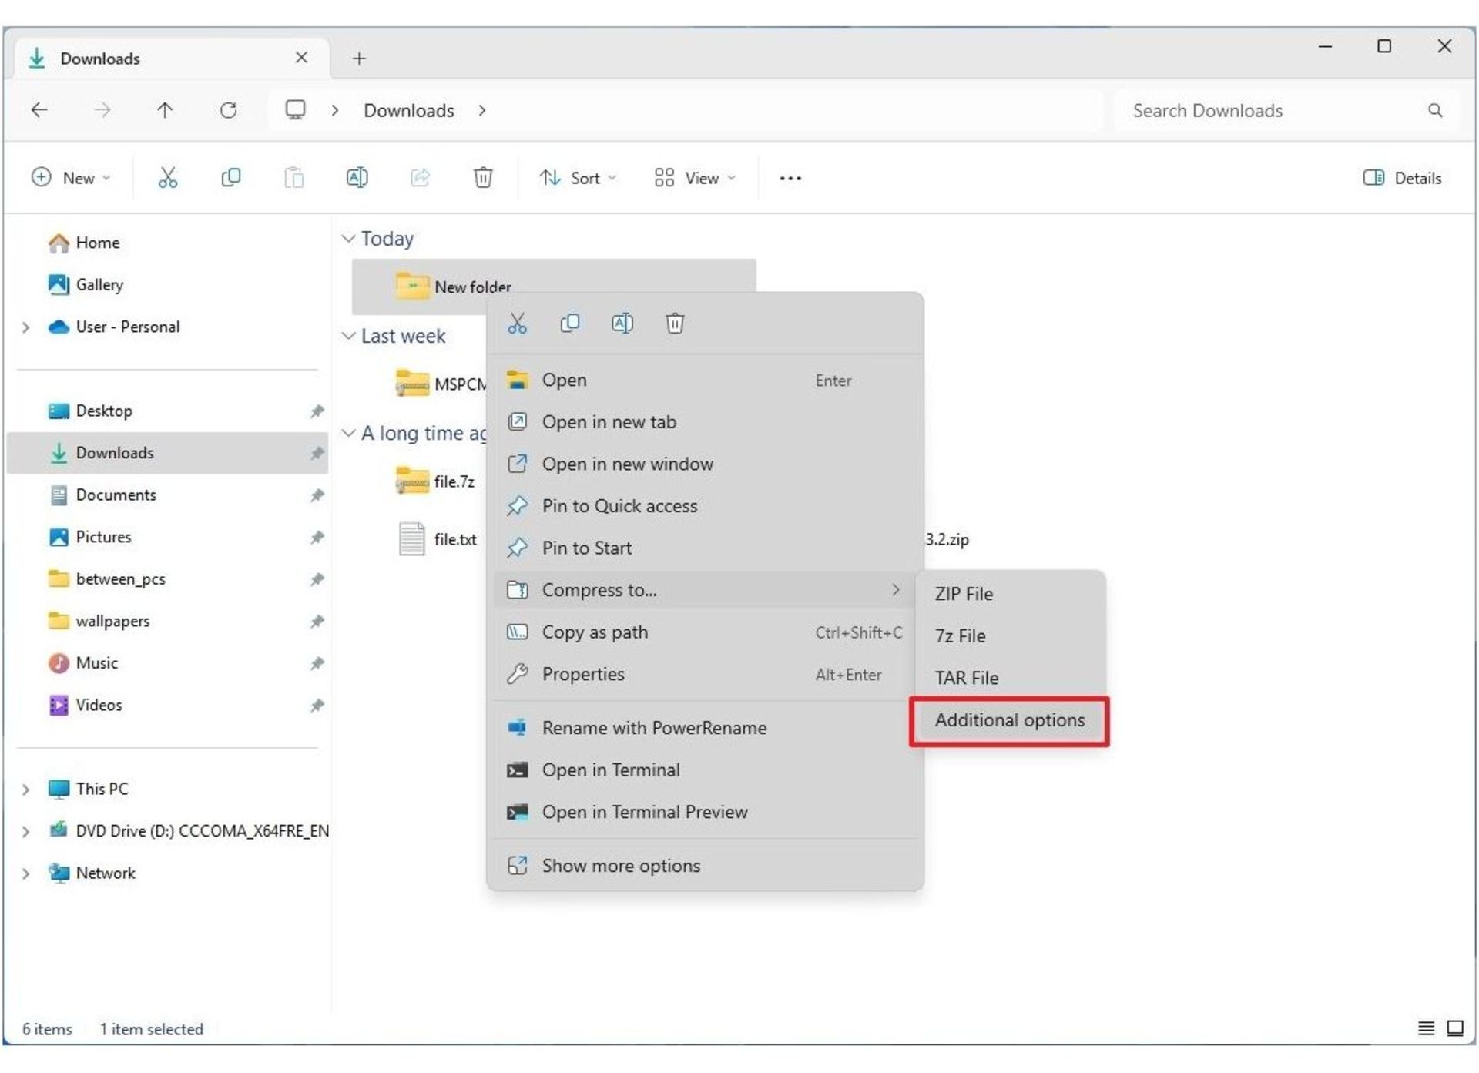This screenshot has width=1479, height=1073.
Task: Click the Delete icon in main toolbar
Action: (482, 178)
